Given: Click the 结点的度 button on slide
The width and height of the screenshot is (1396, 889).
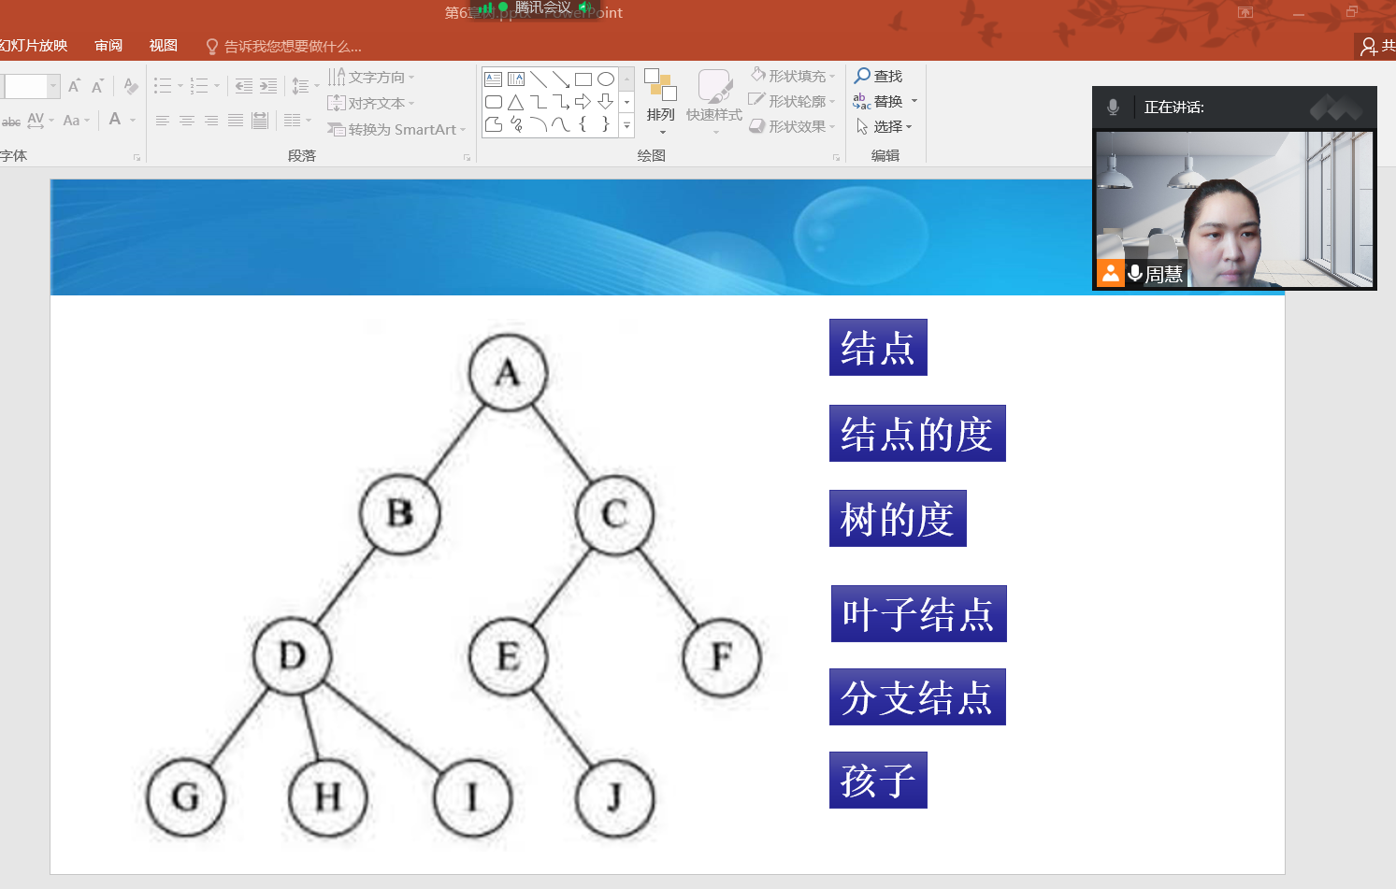Looking at the screenshot, I should click(x=916, y=434).
